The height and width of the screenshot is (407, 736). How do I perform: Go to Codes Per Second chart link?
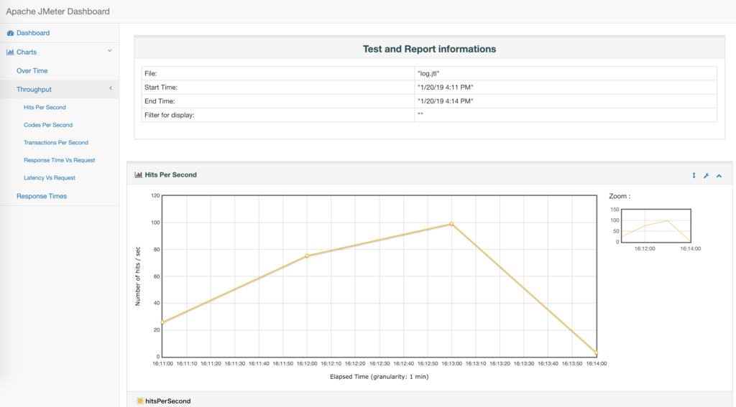[x=48, y=125]
